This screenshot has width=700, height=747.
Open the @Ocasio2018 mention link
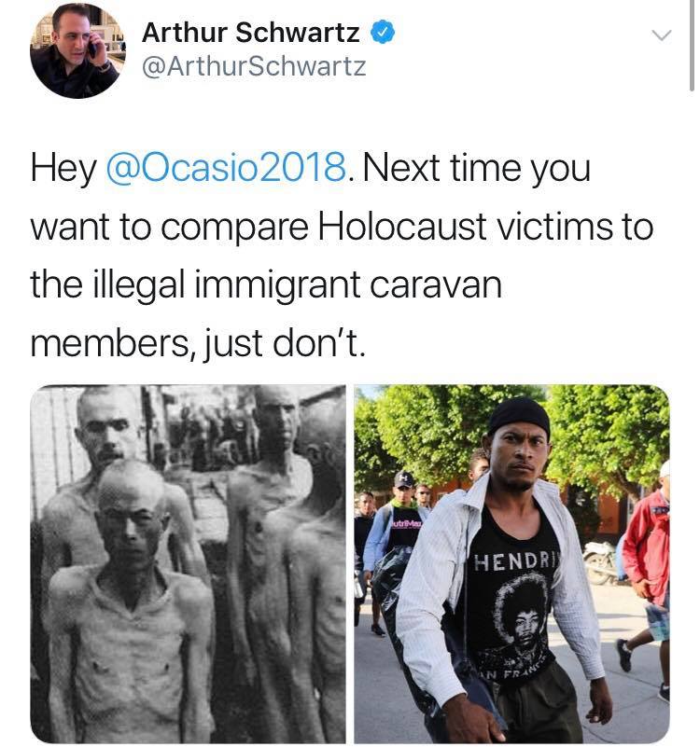[x=226, y=168]
